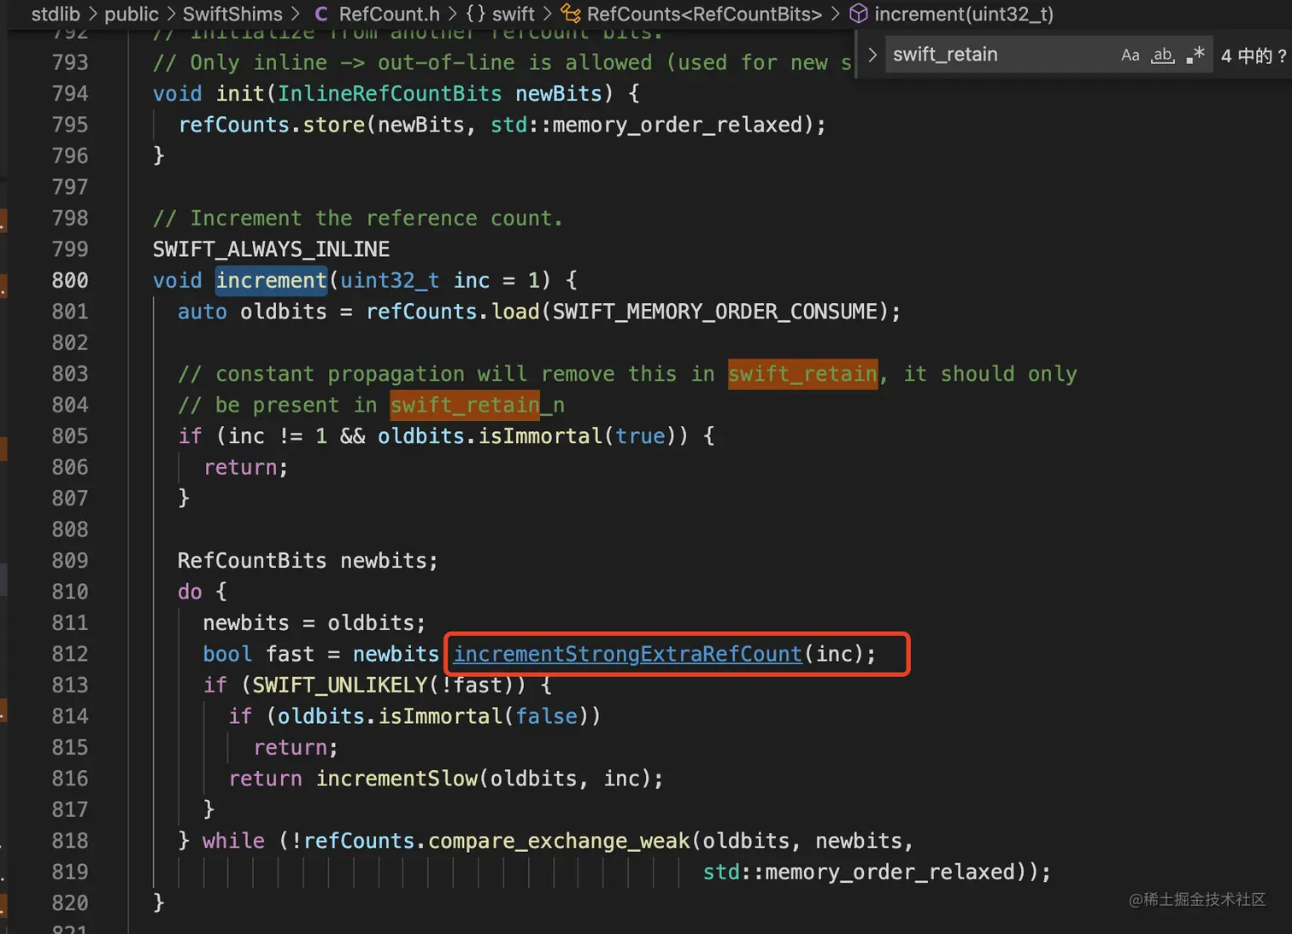This screenshot has height=934, width=1292.
Task: Open the stdlib breadcrumb dropdown
Action: pyautogui.click(x=56, y=14)
